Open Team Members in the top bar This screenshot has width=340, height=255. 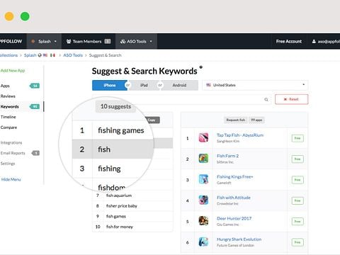click(89, 41)
